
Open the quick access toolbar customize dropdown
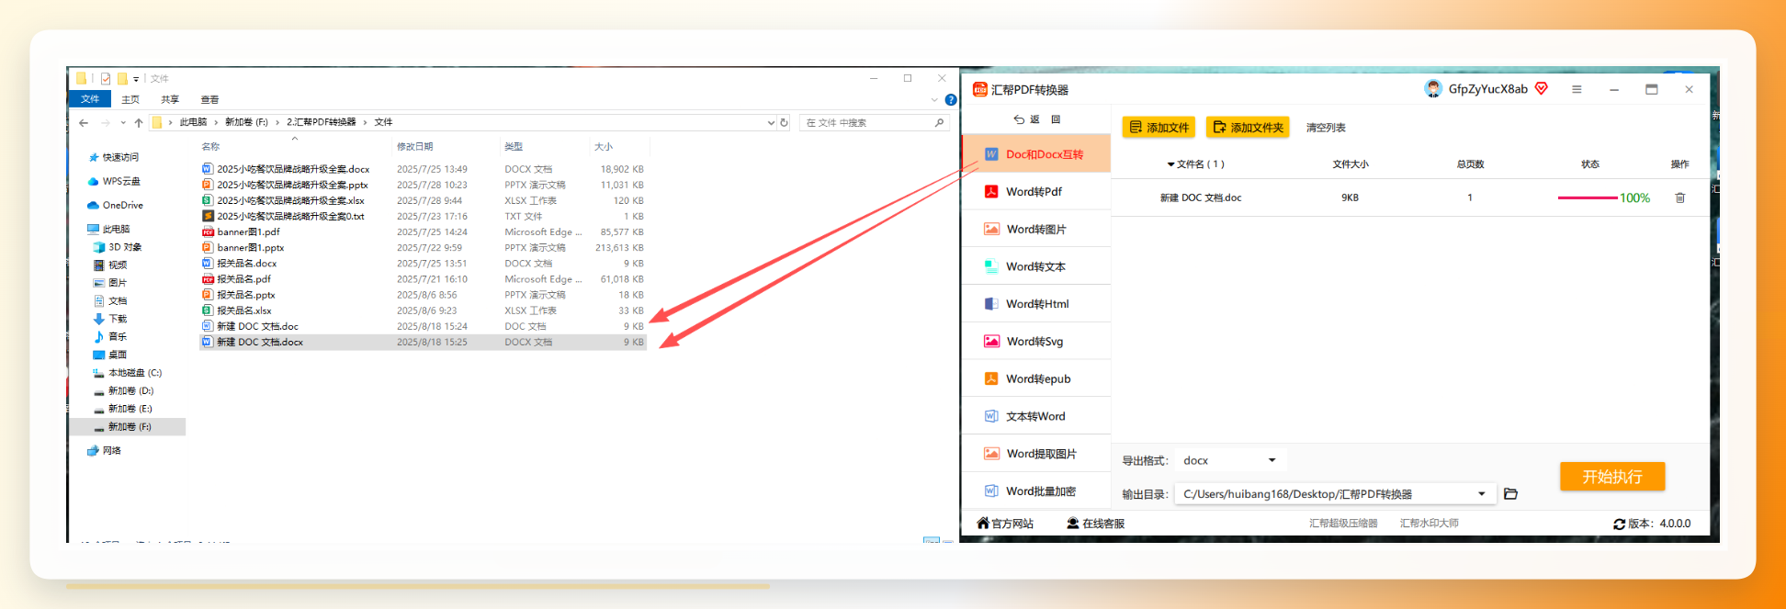coord(136,79)
